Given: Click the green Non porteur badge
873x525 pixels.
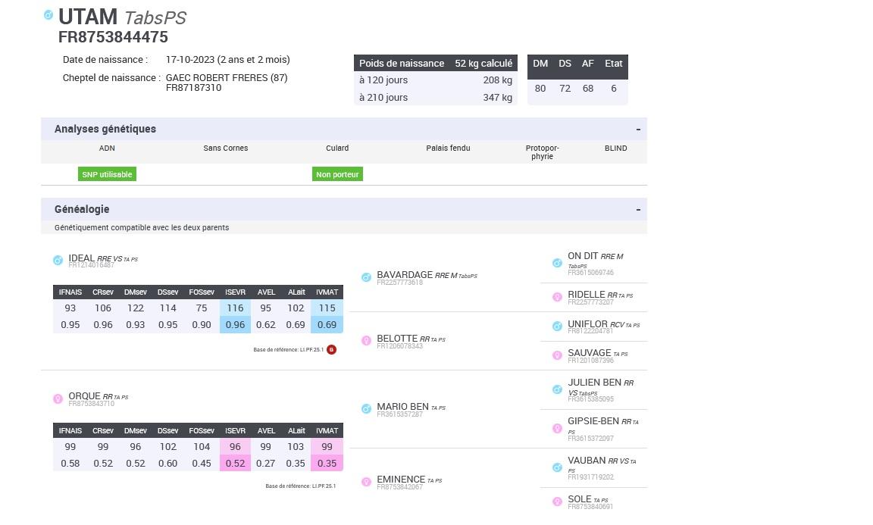Looking at the screenshot, I should pyautogui.click(x=337, y=174).
